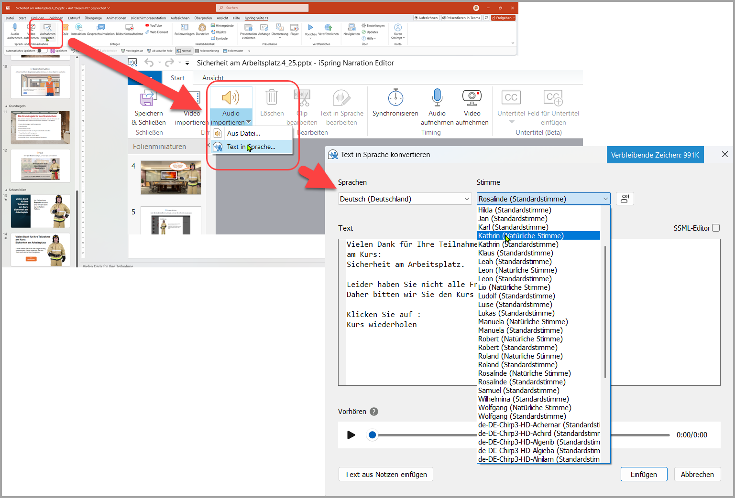
Task: Choose Leon (Natürliche Stimme) from the list
Action: click(517, 270)
